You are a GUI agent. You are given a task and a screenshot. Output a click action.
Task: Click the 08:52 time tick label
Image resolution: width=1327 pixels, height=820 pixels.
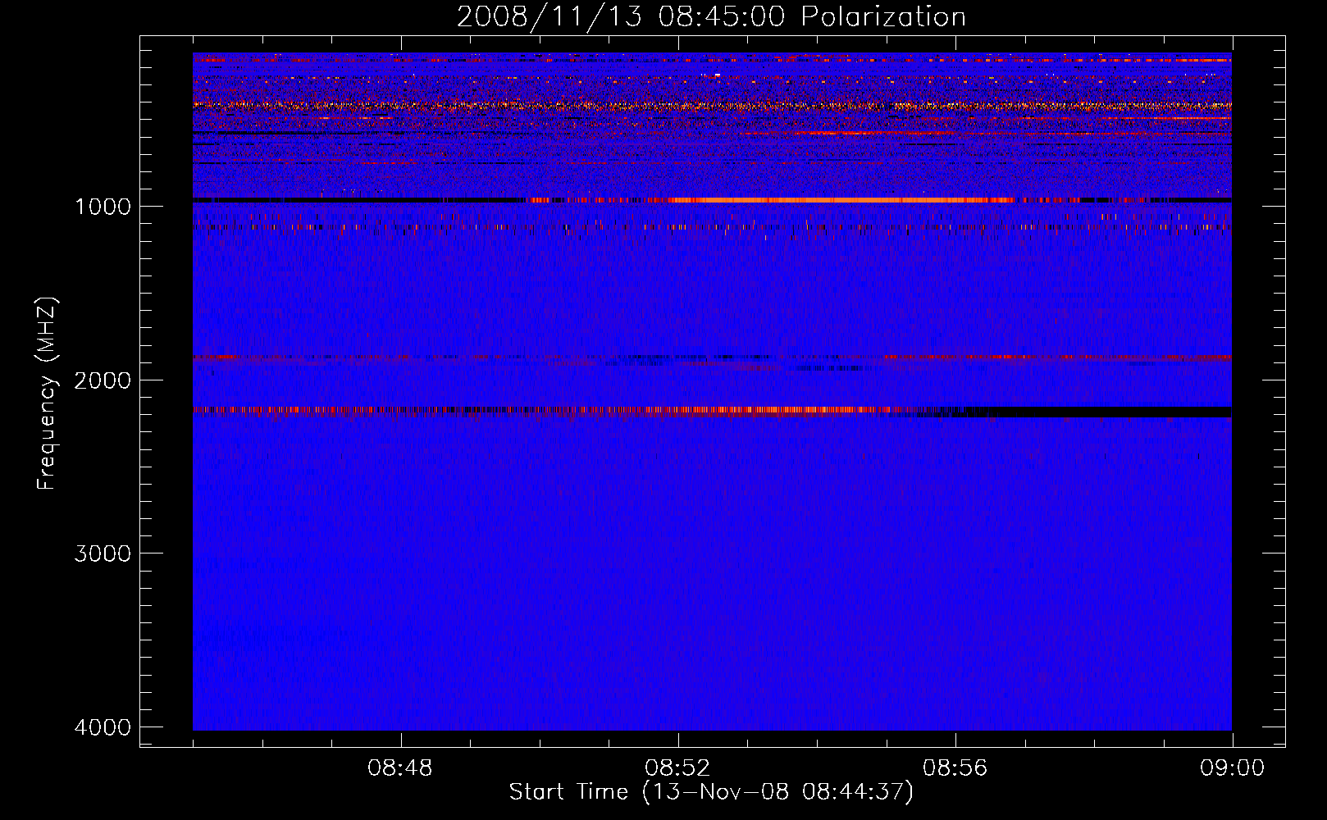pyautogui.click(x=677, y=768)
